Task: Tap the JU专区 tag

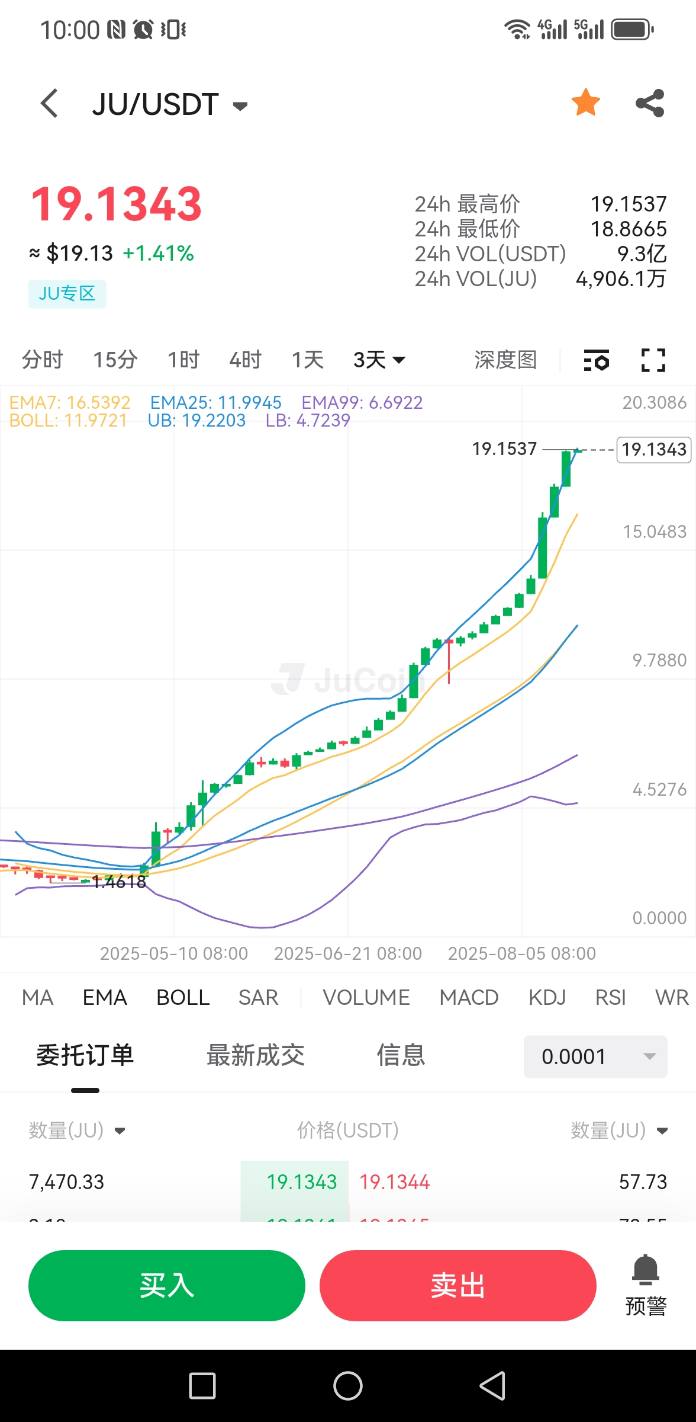Action: pyautogui.click(x=67, y=294)
